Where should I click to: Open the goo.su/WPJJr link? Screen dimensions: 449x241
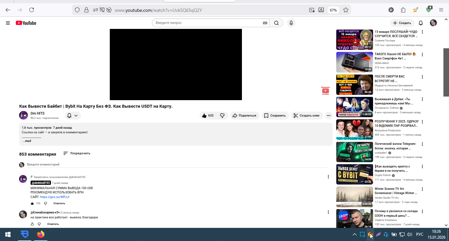pyautogui.click(x=55, y=197)
